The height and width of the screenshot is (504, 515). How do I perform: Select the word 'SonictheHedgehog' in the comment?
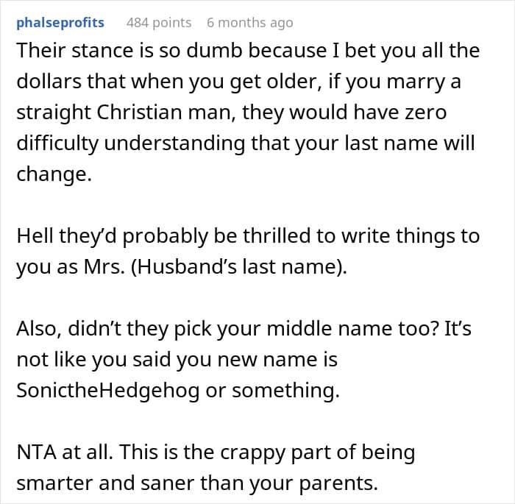(x=108, y=391)
